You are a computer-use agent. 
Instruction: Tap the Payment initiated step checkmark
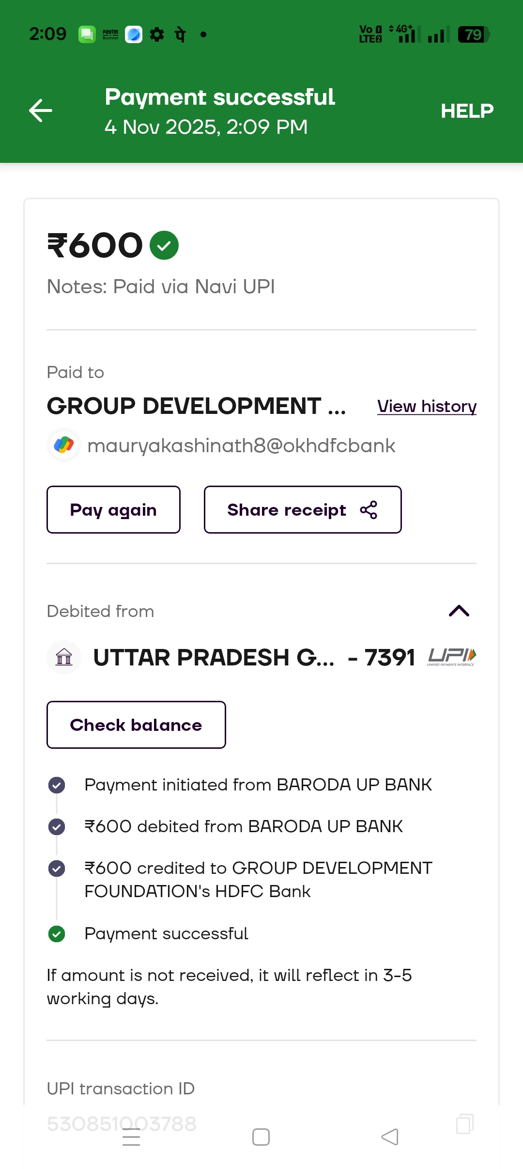pyautogui.click(x=57, y=785)
